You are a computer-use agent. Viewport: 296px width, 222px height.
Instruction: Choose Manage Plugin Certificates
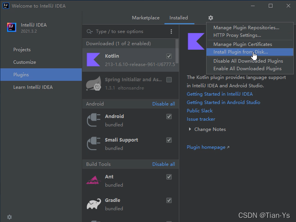point(250,44)
